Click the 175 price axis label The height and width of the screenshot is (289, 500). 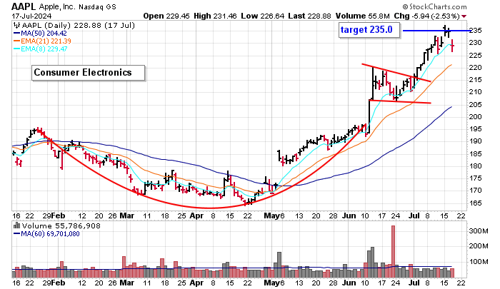click(x=476, y=178)
